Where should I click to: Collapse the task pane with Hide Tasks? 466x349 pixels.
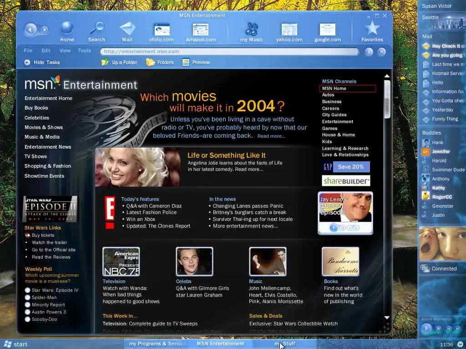[x=42, y=62]
